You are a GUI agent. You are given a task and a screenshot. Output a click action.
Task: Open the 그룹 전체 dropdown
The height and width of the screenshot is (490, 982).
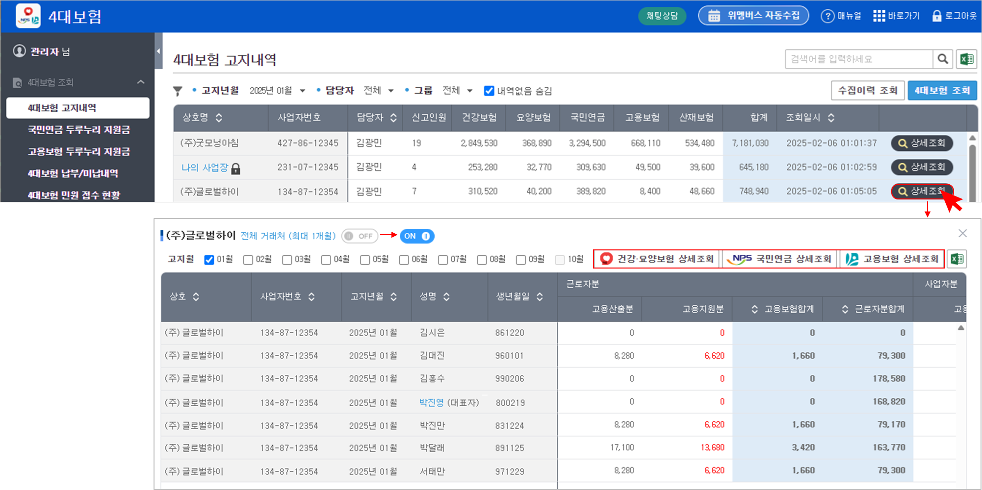(458, 91)
